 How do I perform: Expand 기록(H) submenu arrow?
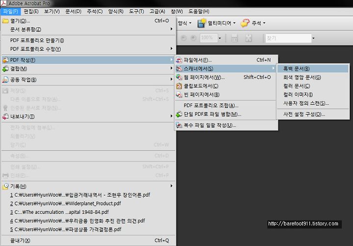(x=171, y=186)
